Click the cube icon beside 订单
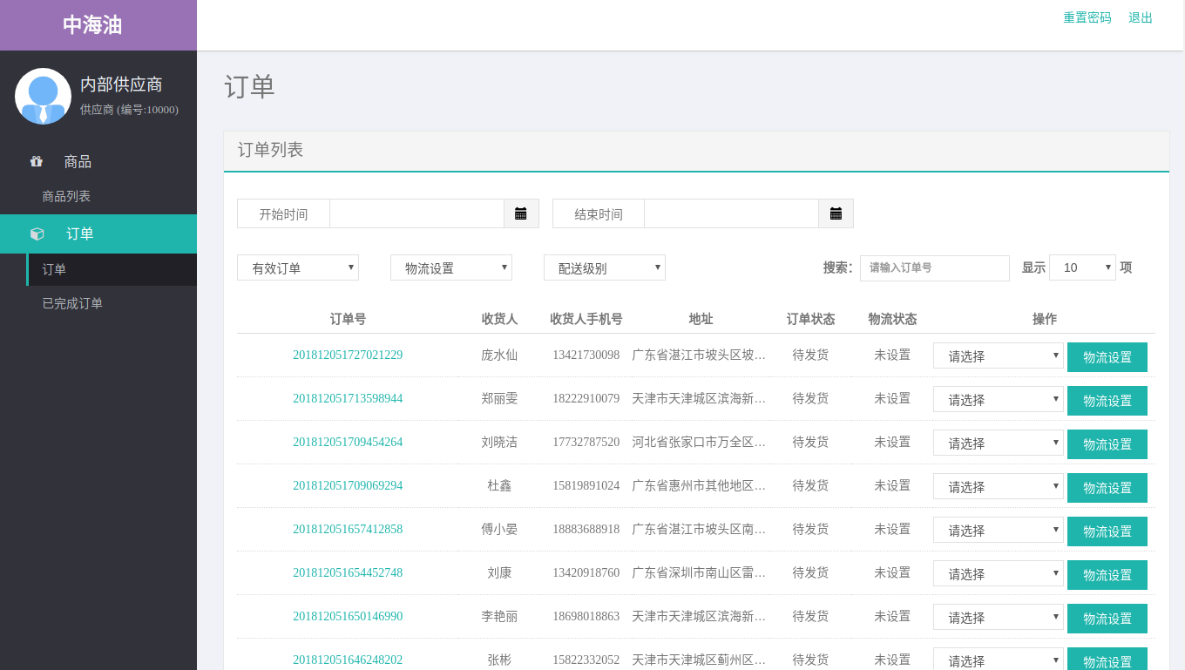 [37, 233]
